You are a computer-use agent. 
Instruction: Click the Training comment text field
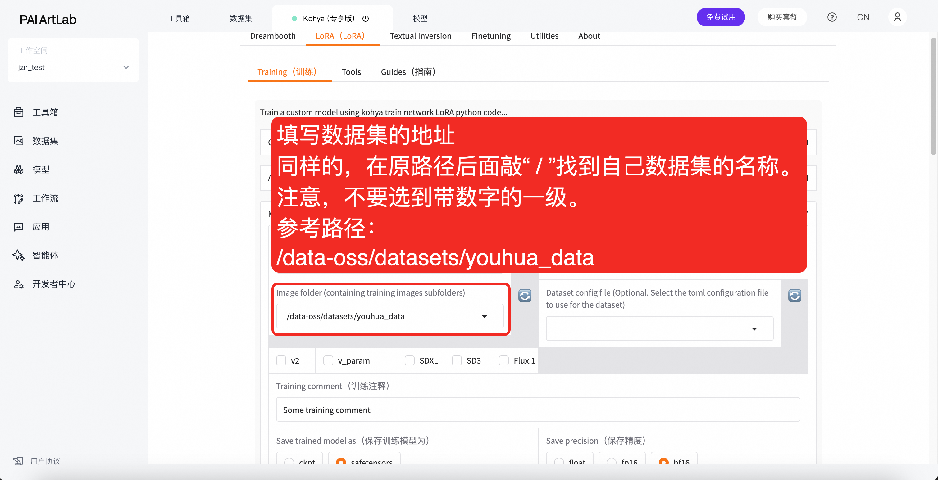[538, 410]
